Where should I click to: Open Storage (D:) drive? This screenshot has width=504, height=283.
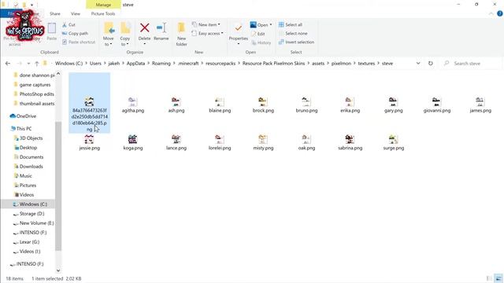click(x=28, y=214)
